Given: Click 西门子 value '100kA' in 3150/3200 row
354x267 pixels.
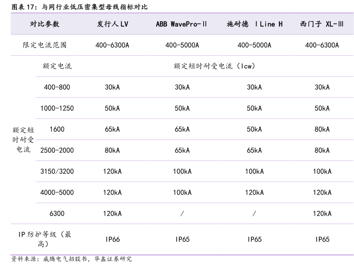Looking at the screenshot, I should (322, 171).
